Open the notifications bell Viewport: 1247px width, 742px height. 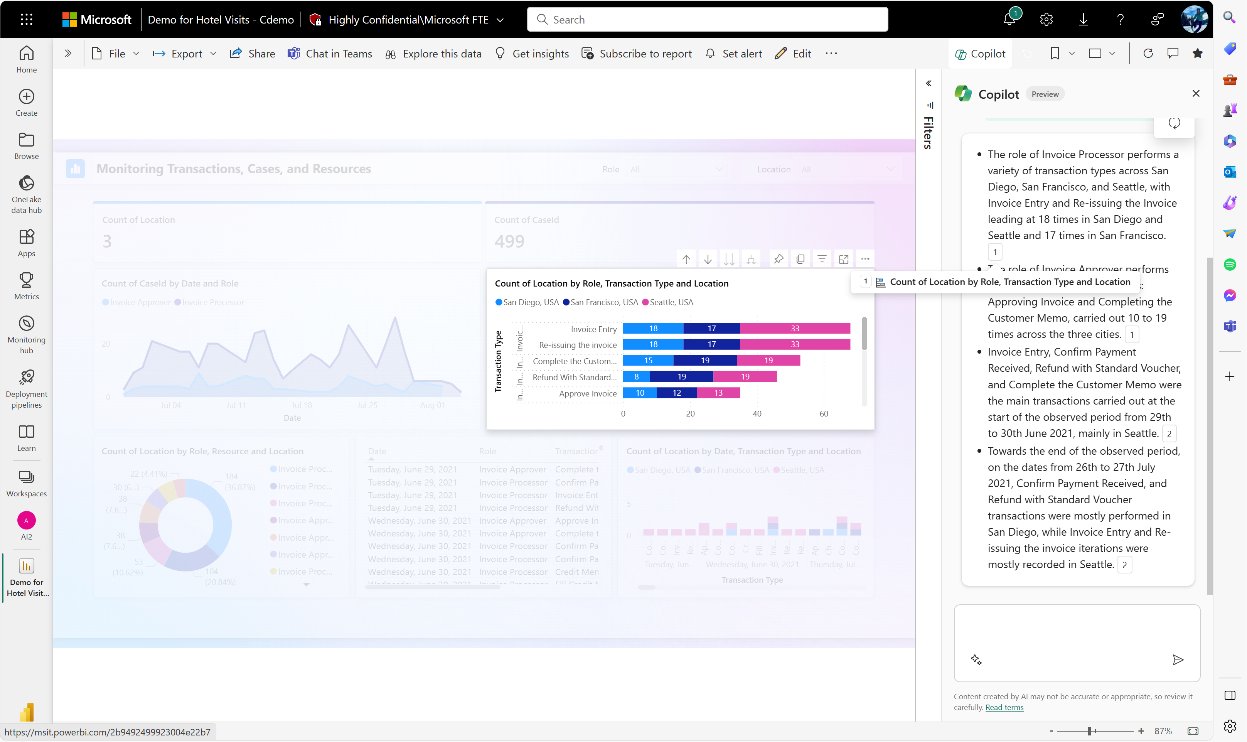1009,20
